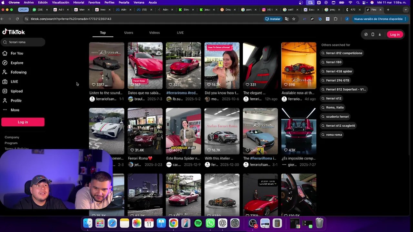Click Wi-Fi icon in menu bar

[350, 3]
